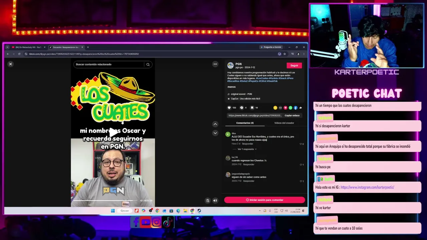Copy video link with Copiar enlace
This screenshot has width=427, height=240.
click(x=292, y=115)
